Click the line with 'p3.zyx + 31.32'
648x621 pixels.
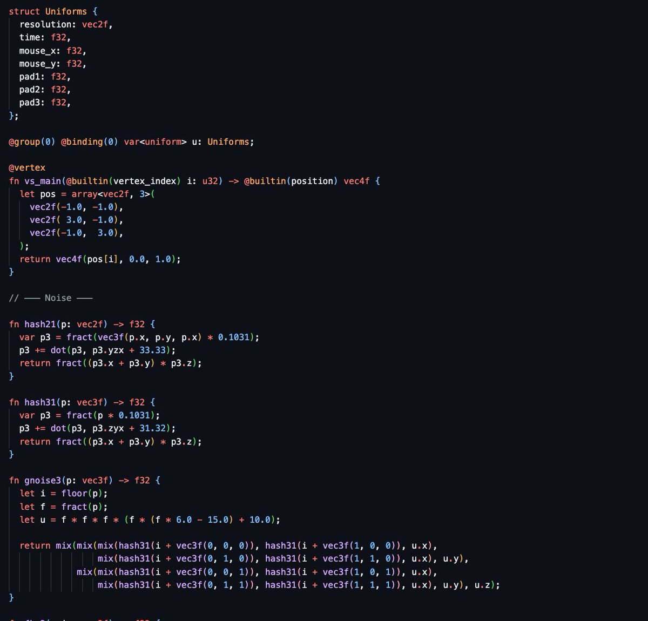[x=97, y=428]
